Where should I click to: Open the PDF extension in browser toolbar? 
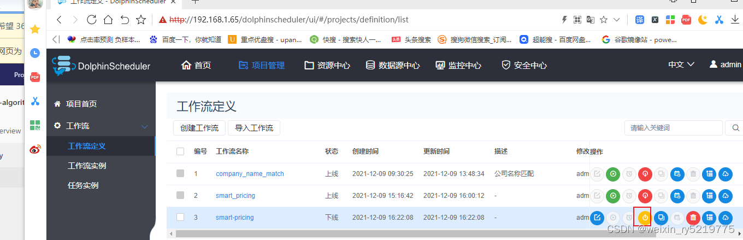tap(686, 20)
